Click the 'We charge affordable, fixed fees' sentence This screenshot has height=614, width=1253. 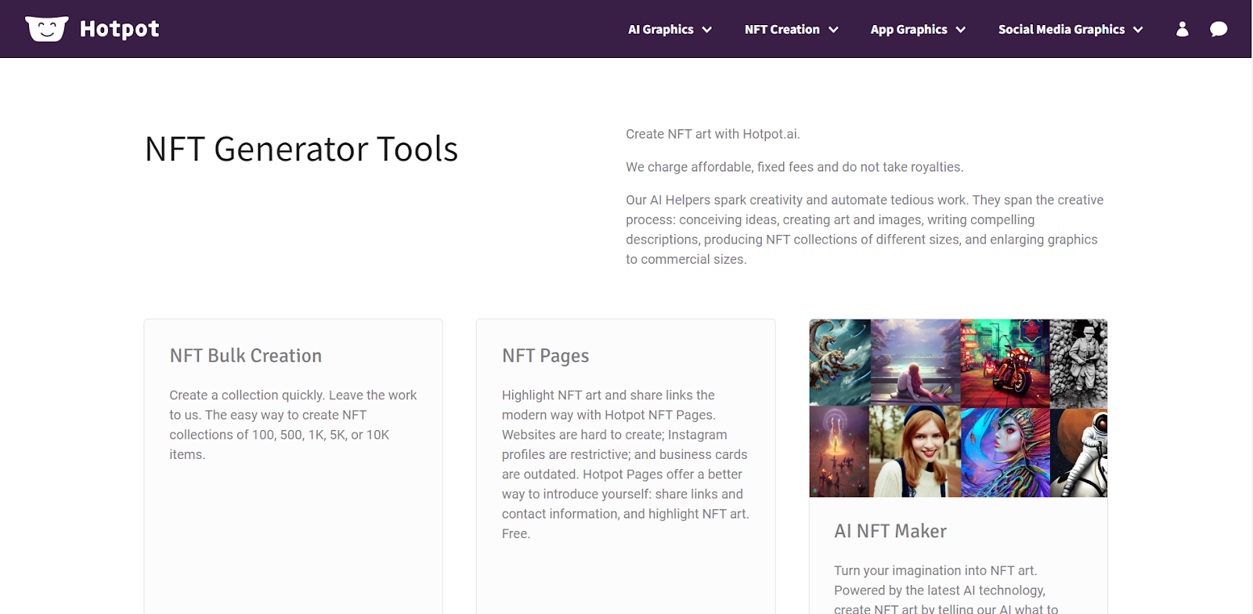click(795, 167)
